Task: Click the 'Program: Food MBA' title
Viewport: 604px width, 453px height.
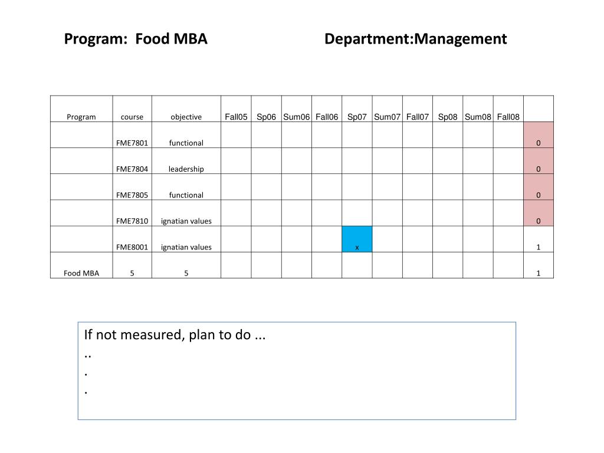Action: [136, 39]
